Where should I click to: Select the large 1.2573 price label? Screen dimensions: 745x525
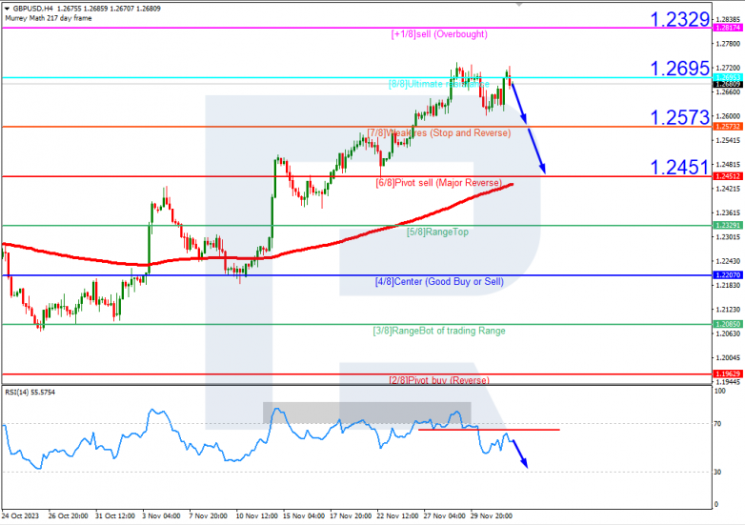(x=680, y=117)
